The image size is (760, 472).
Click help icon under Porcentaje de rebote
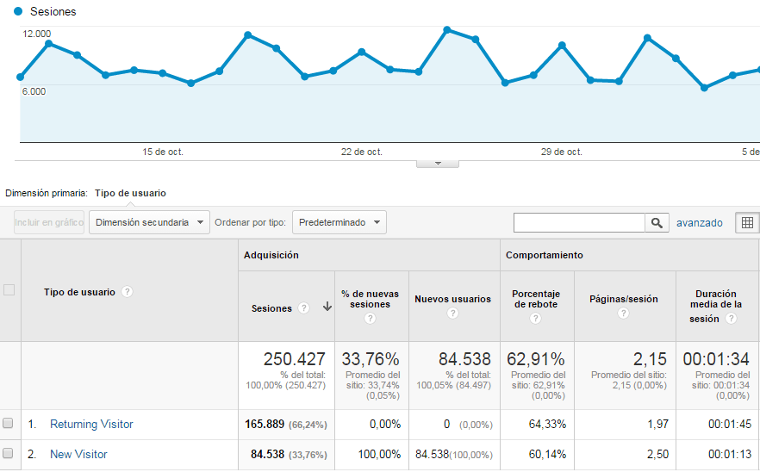pos(535,319)
